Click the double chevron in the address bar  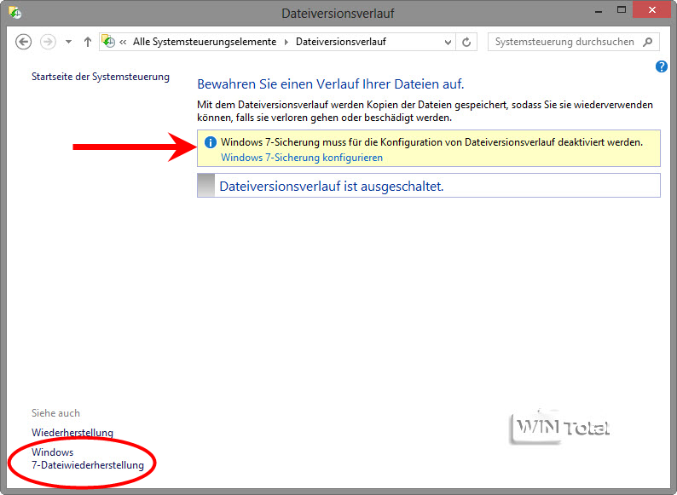pos(123,43)
